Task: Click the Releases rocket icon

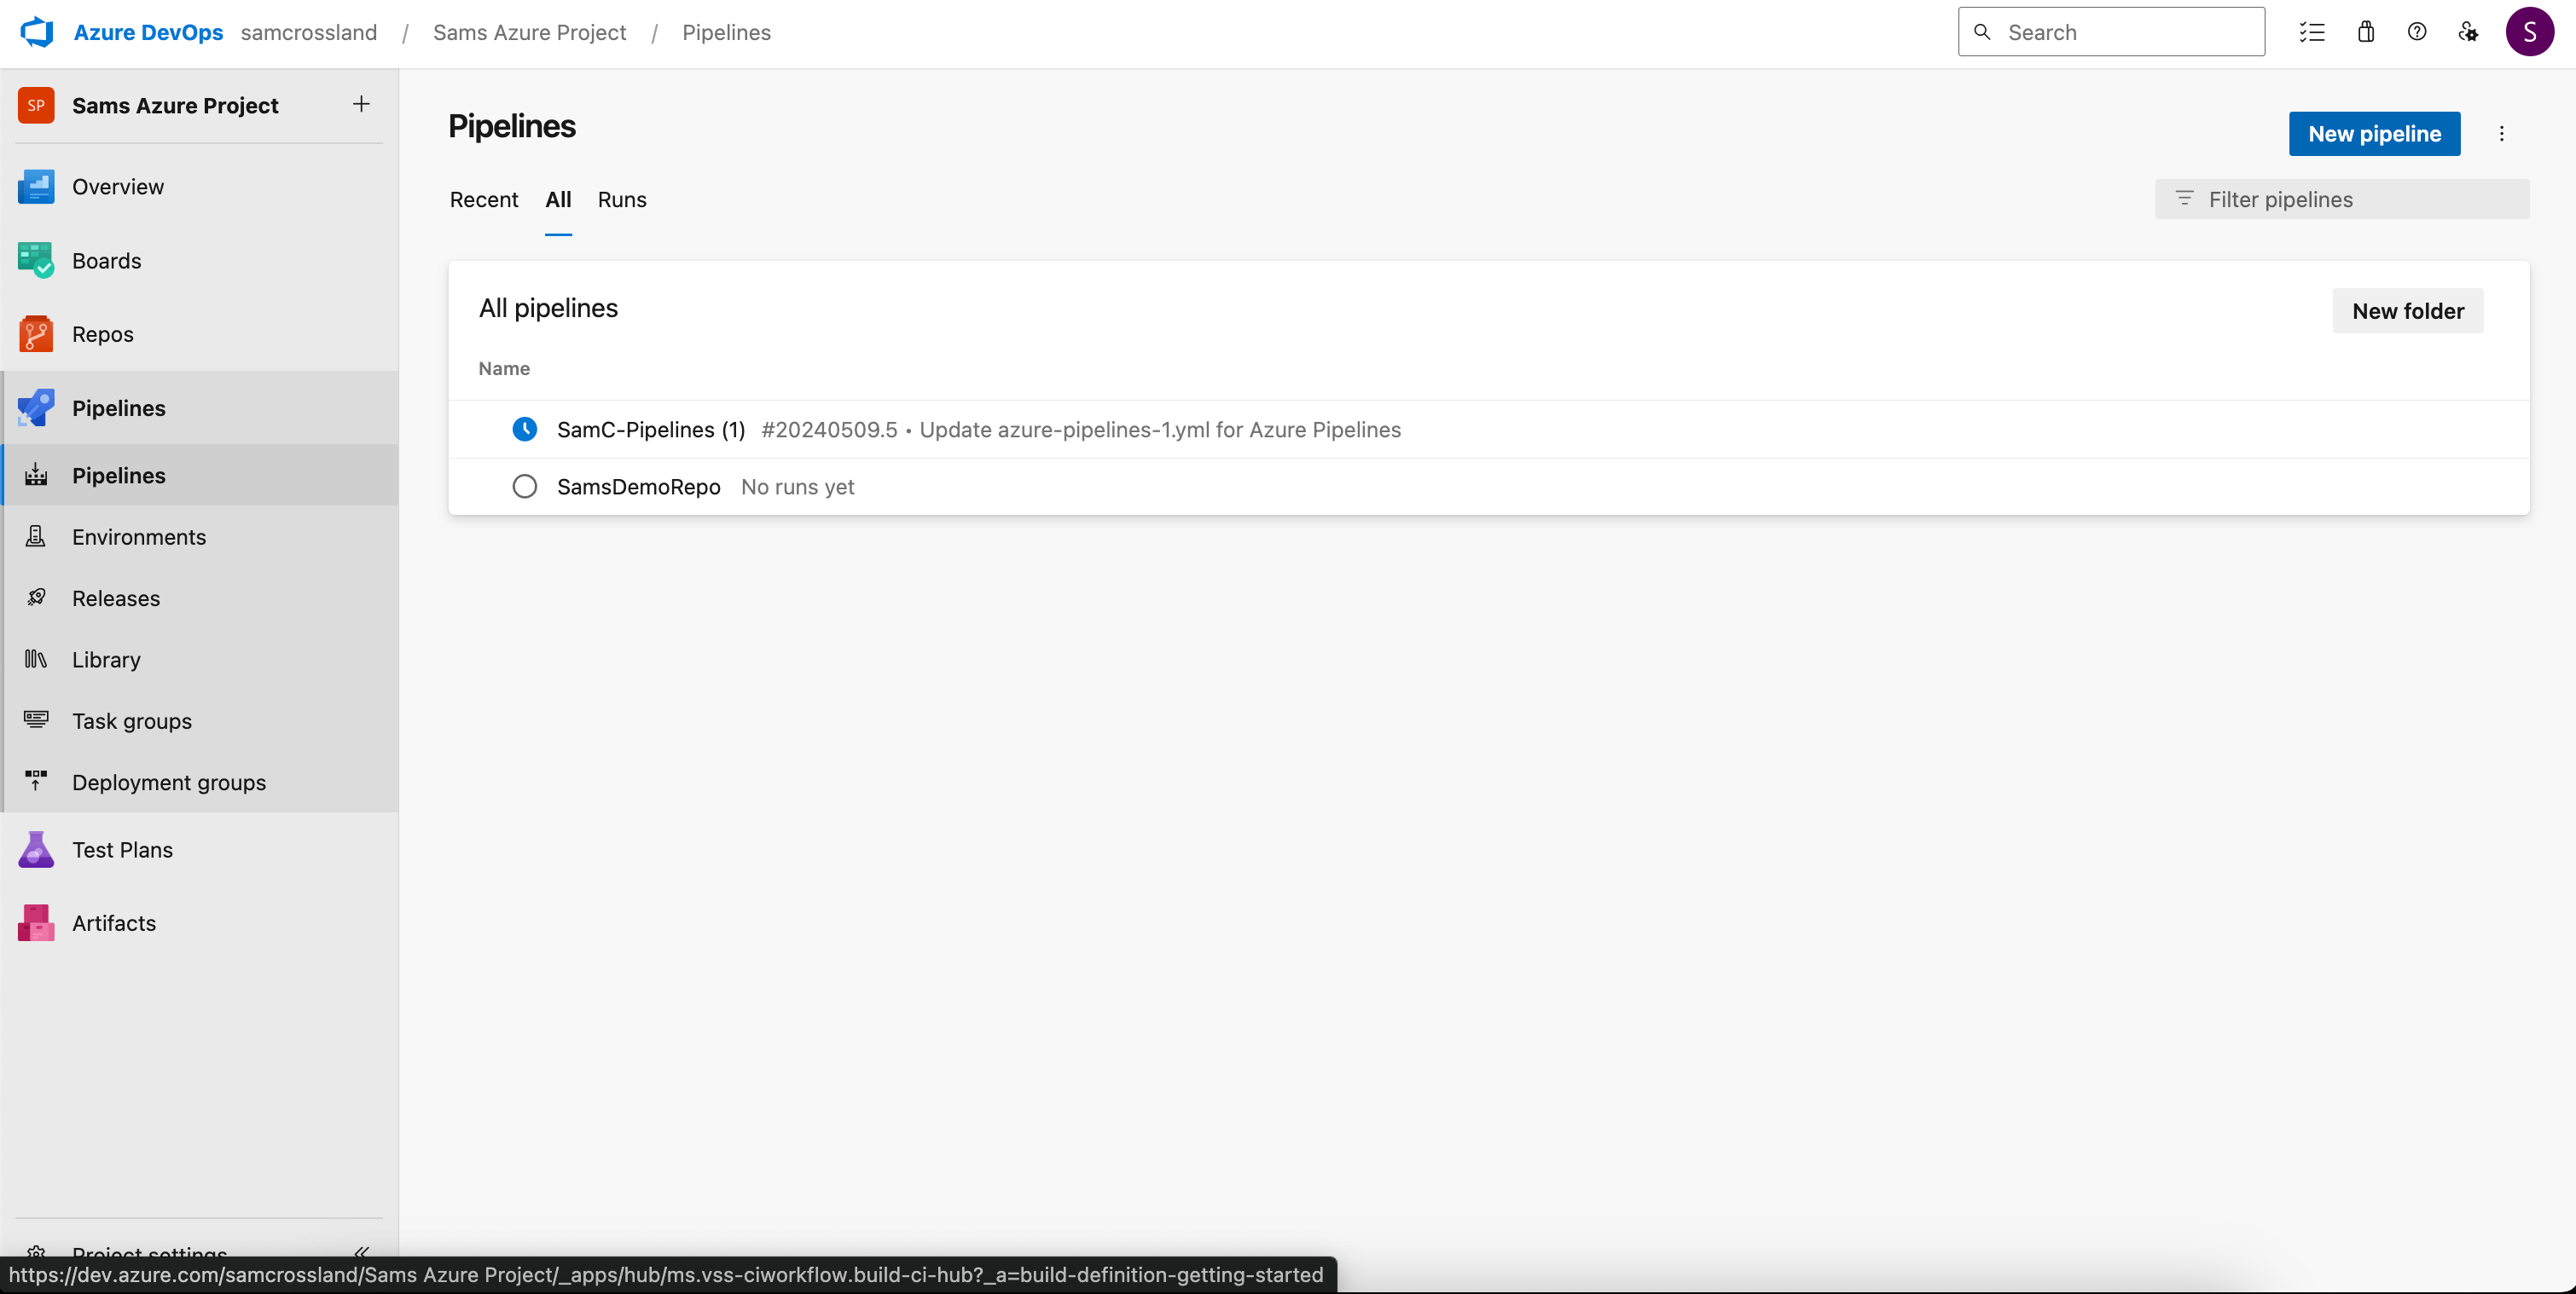Action: click(36, 598)
